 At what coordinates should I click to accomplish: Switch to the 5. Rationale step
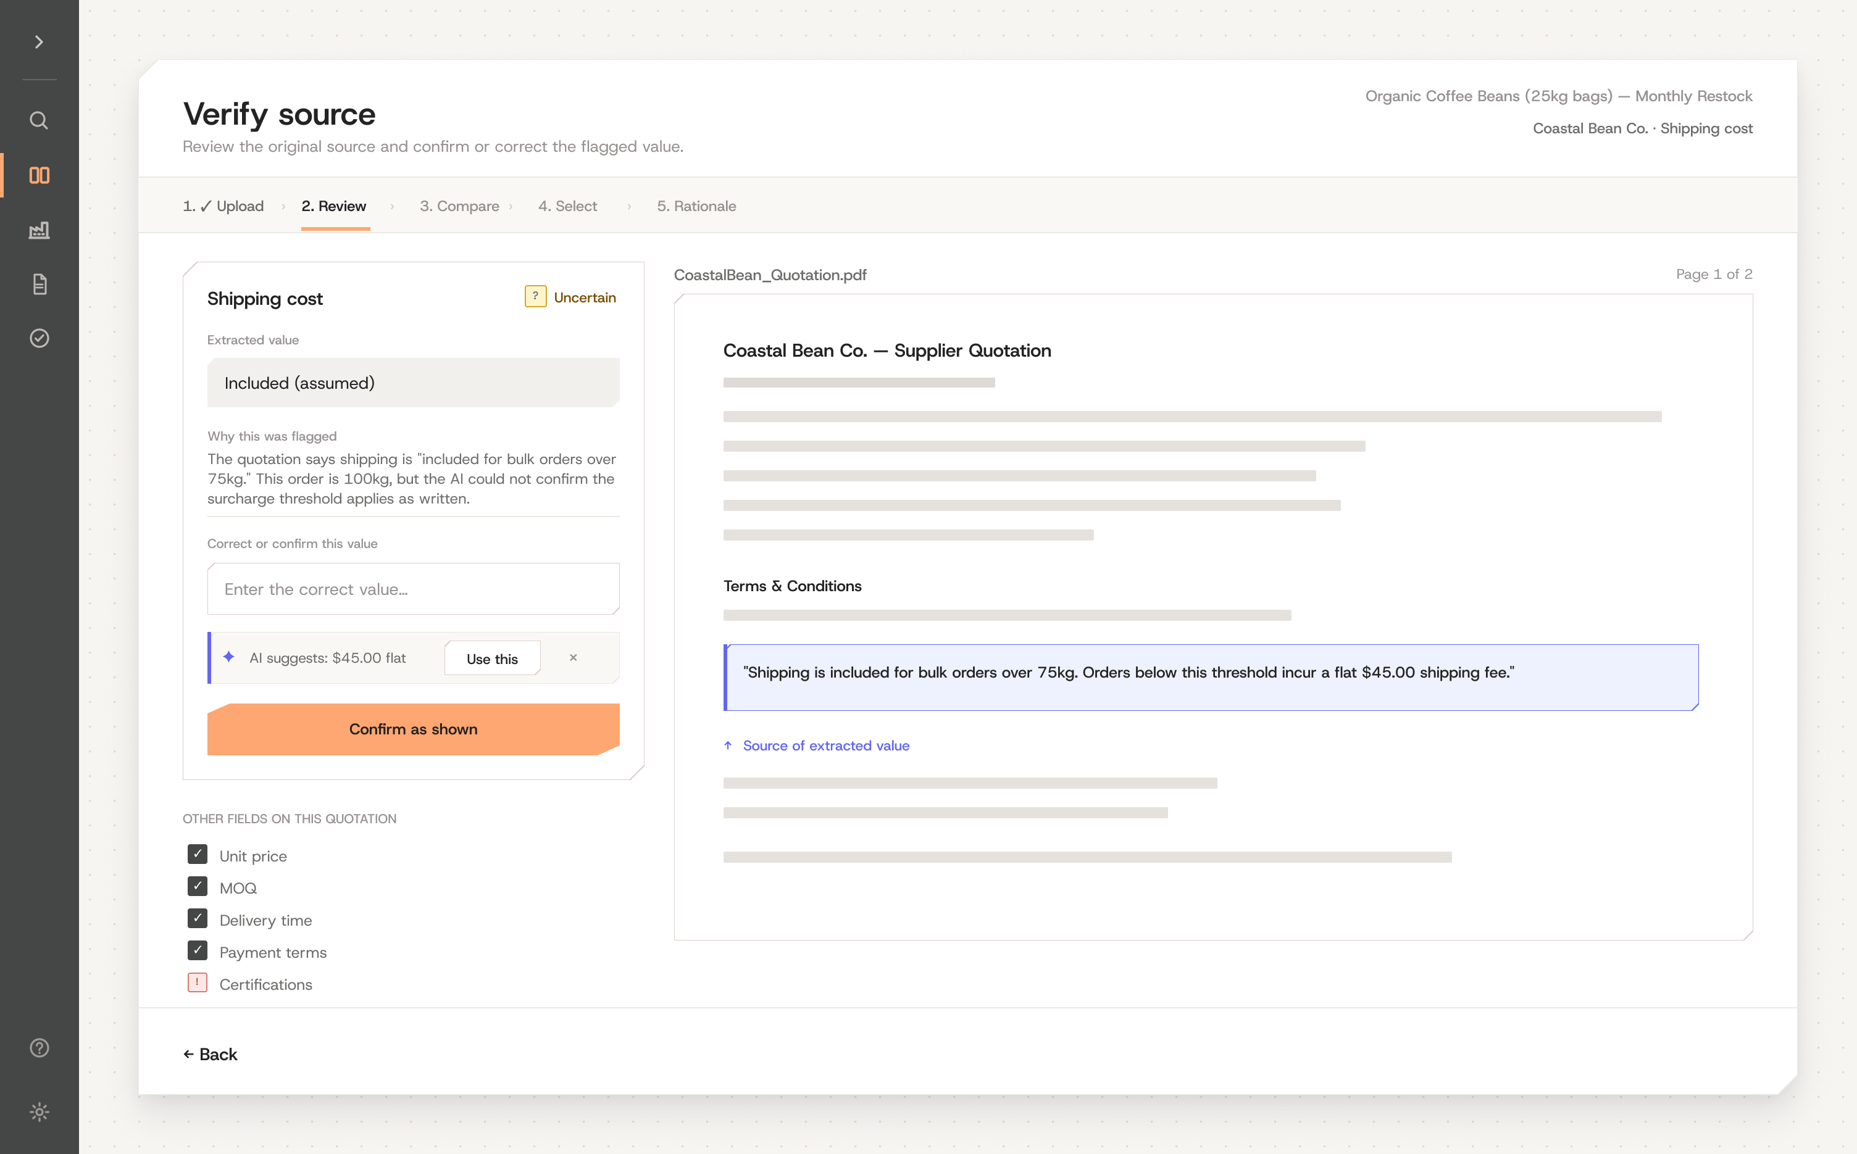(696, 206)
